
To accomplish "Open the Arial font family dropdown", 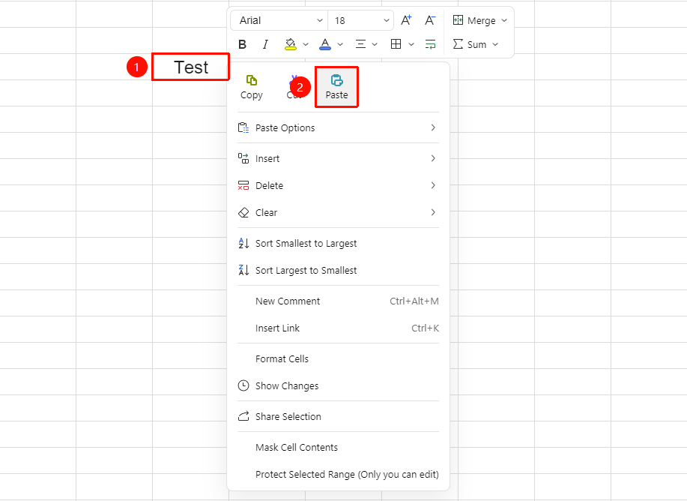I will coord(279,20).
